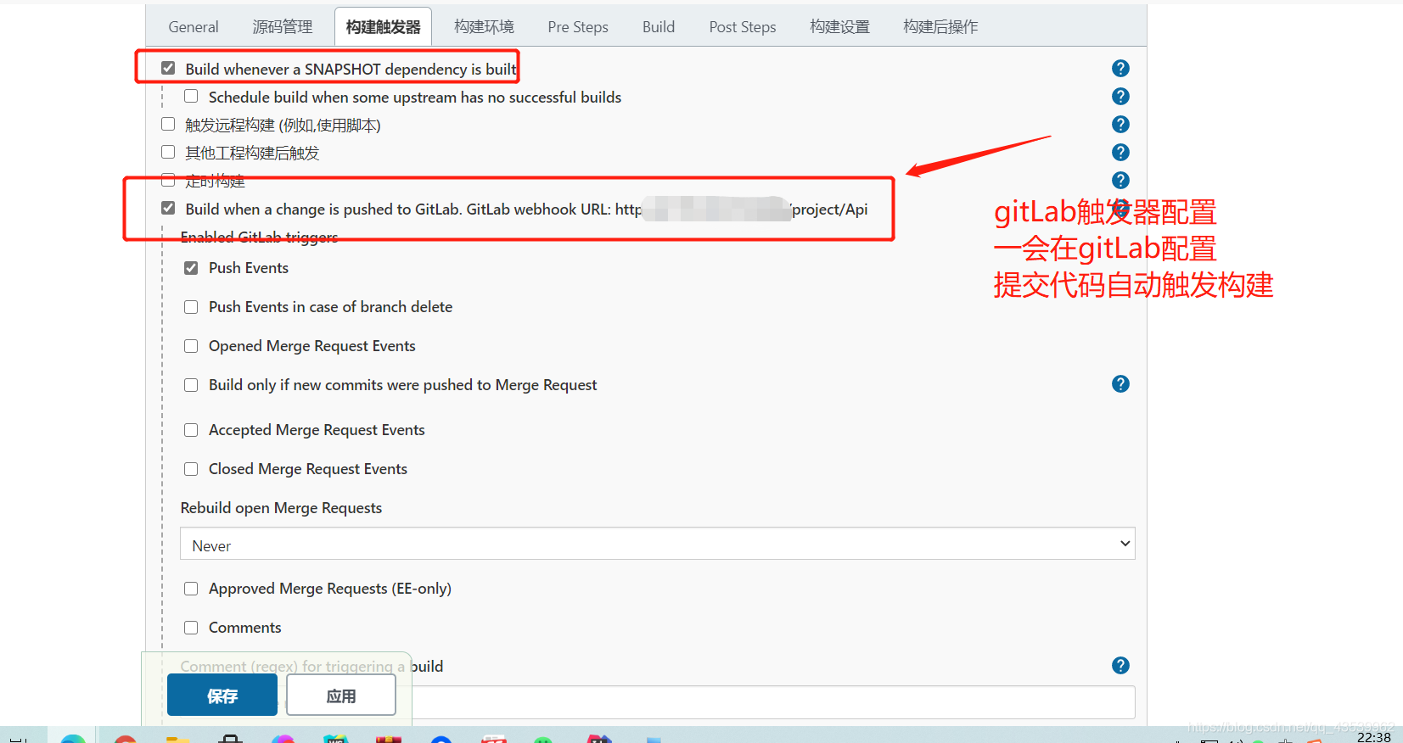
Task: Open help for Build only if new commits option
Action: (x=1120, y=384)
